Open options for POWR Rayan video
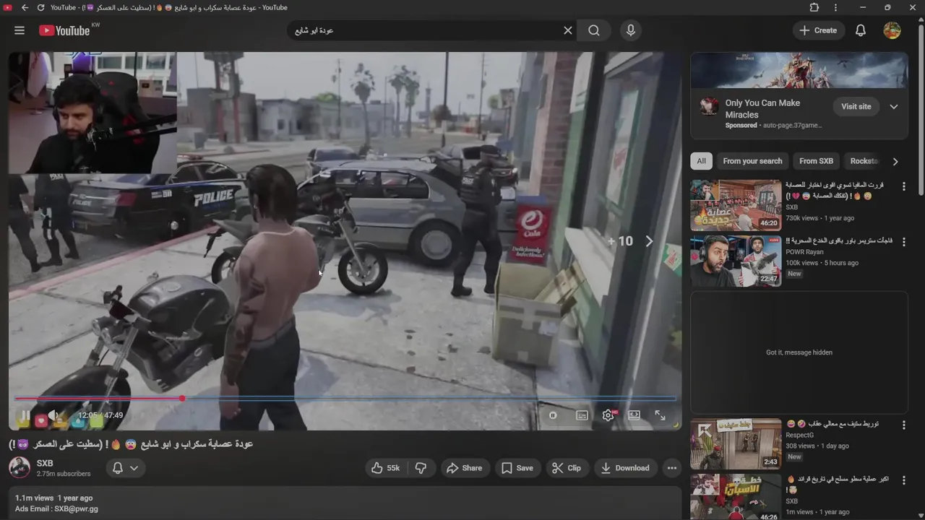 (903, 242)
